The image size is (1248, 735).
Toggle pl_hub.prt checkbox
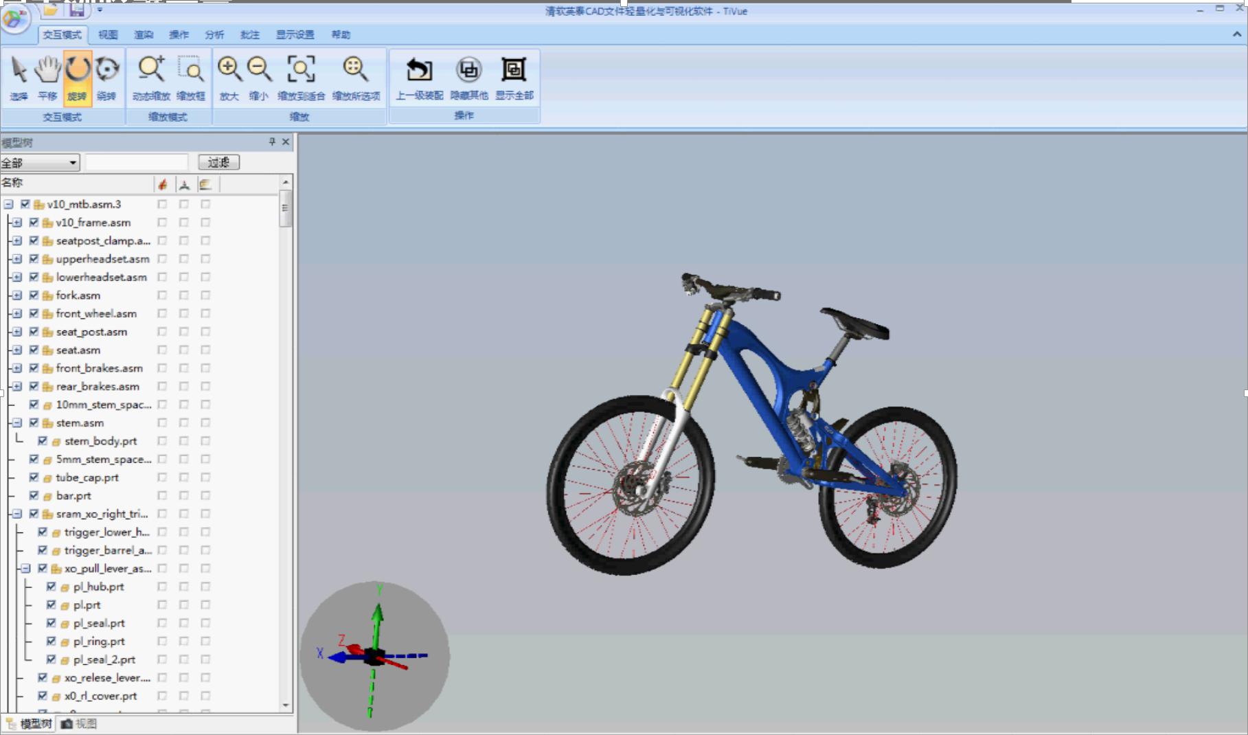pos(51,587)
